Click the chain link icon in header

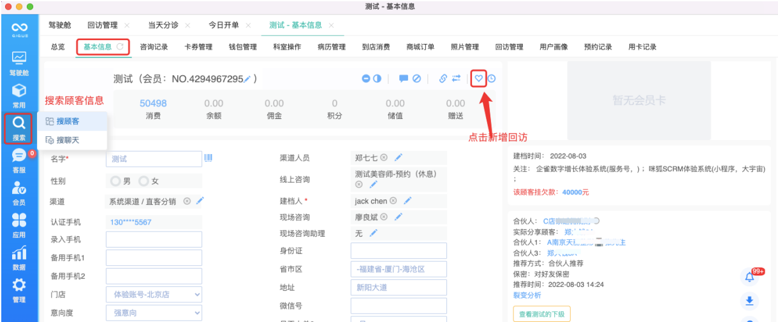click(x=443, y=79)
